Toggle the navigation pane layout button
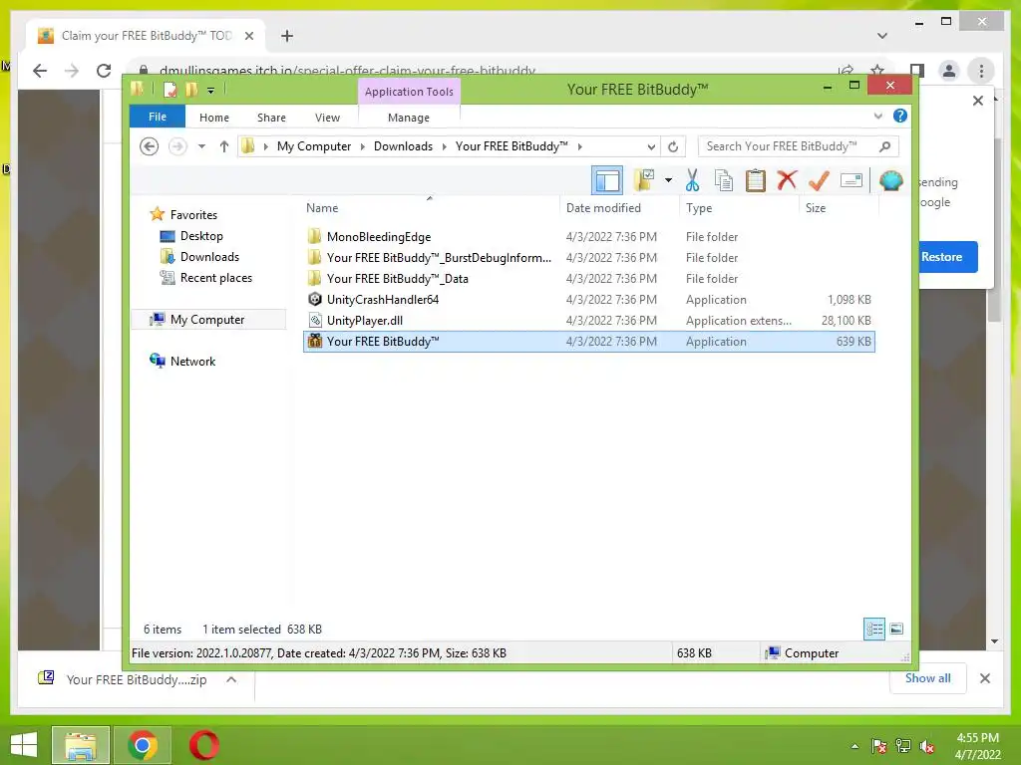This screenshot has height=765, width=1021. [607, 180]
